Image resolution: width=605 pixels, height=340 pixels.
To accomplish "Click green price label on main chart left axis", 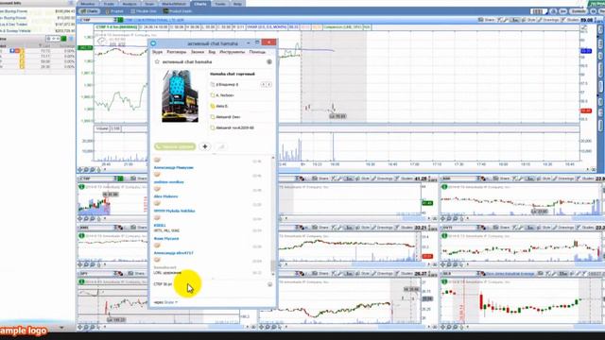I will point(85,48).
